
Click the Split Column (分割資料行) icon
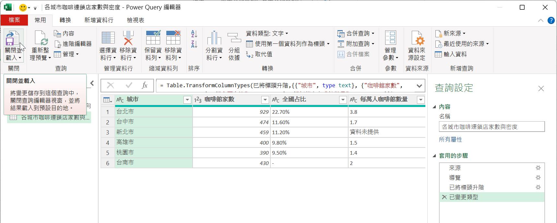(214, 39)
